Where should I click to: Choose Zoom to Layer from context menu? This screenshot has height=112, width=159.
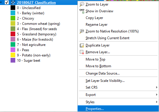click(x=118, y=4)
